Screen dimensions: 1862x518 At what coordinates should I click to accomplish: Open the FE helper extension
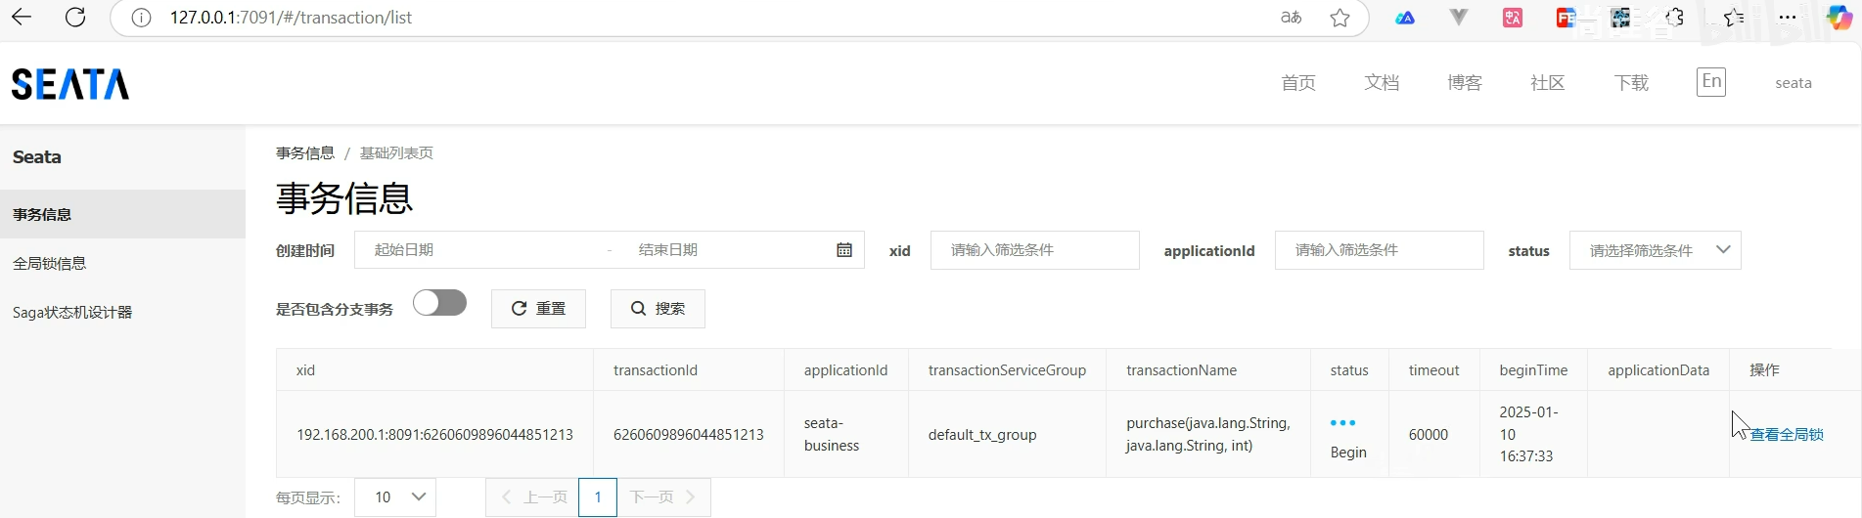(x=1566, y=18)
